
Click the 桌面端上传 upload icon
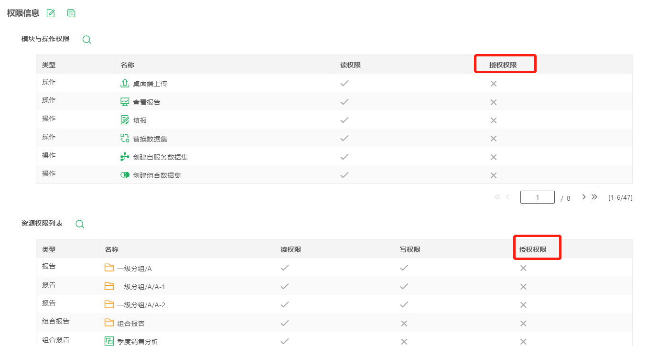click(x=125, y=83)
